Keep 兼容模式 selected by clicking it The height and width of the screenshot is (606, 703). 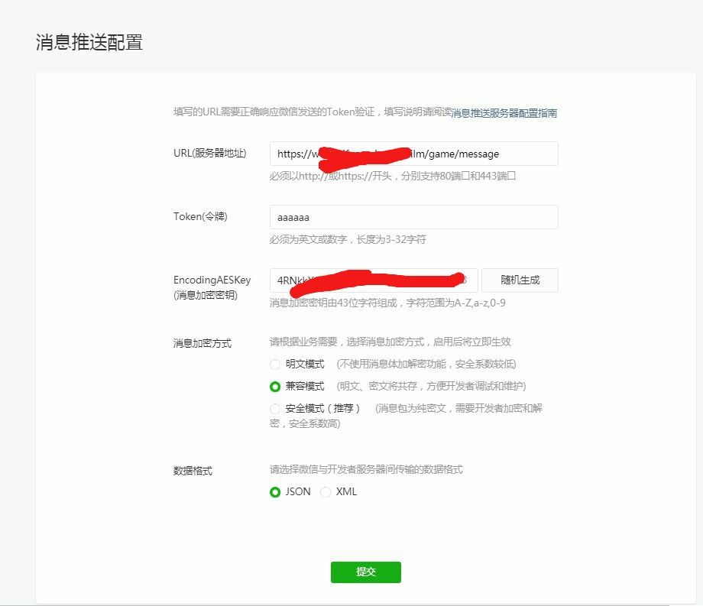[275, 387]
